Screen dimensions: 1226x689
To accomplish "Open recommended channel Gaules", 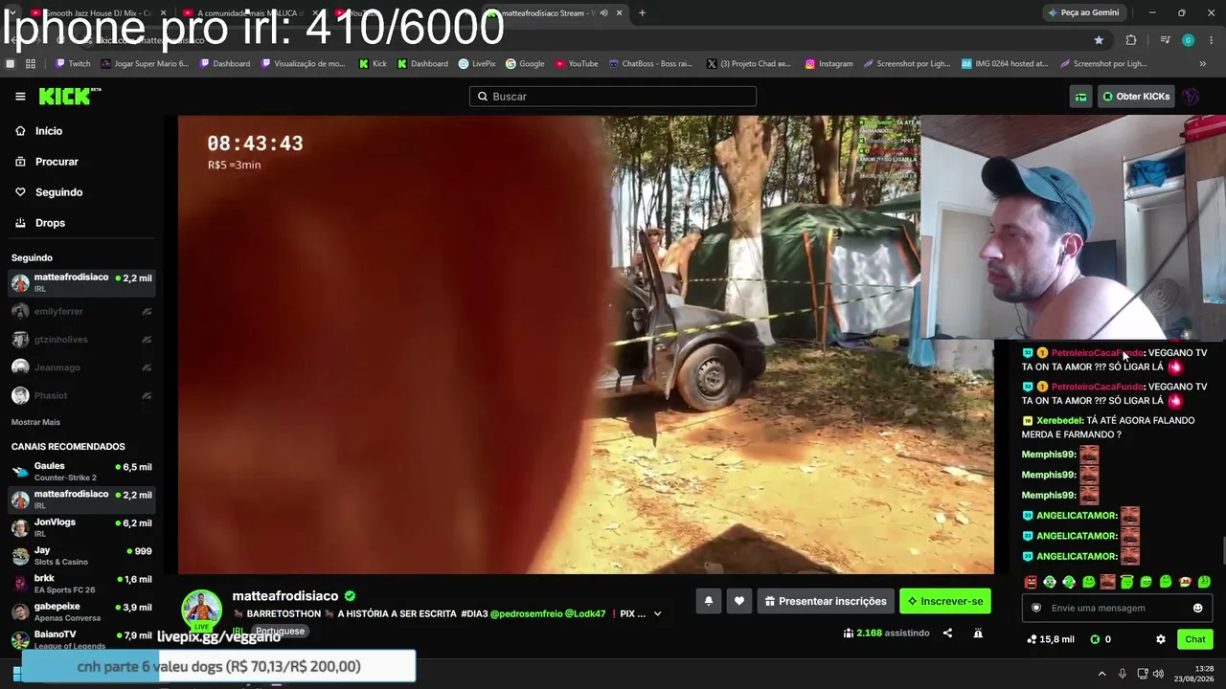I will pos(81,472).
